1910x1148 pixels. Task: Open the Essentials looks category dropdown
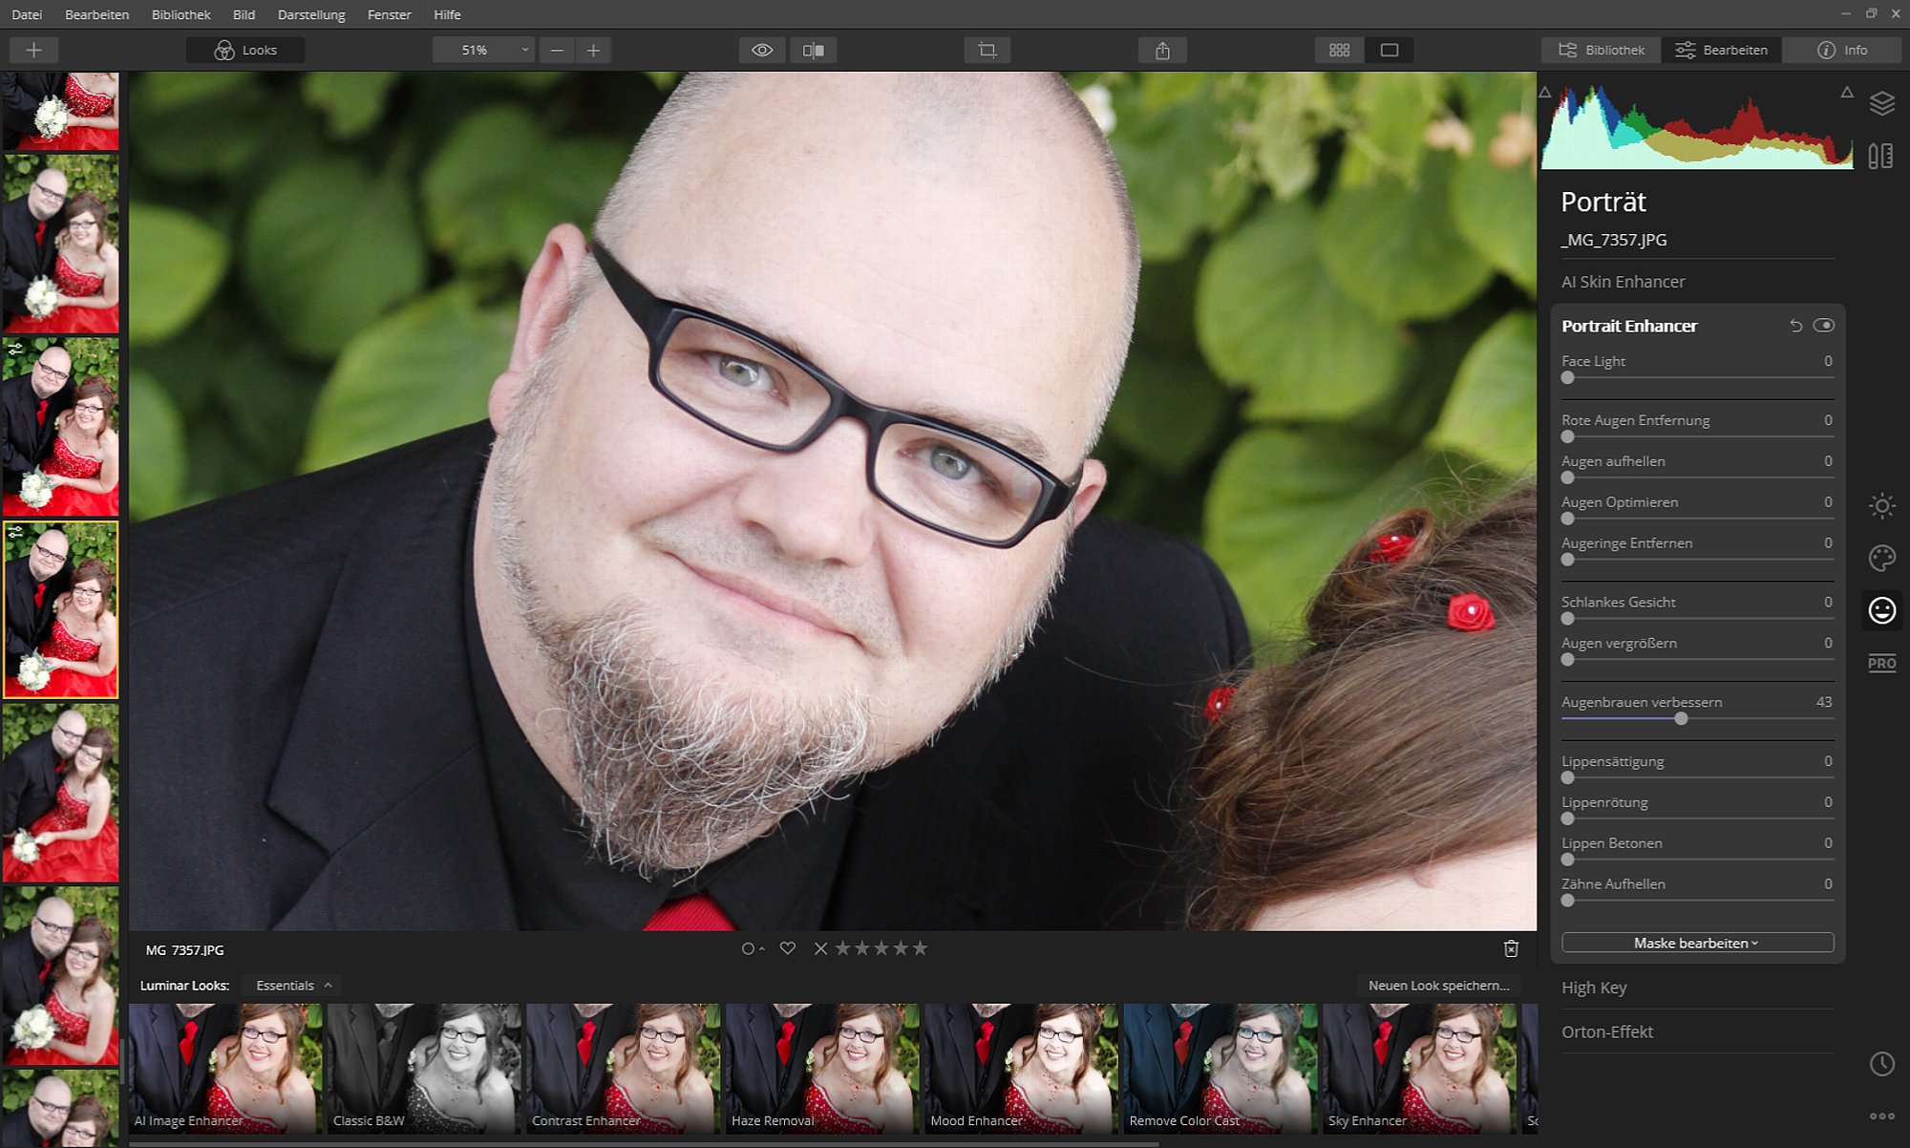click(293, 985)
